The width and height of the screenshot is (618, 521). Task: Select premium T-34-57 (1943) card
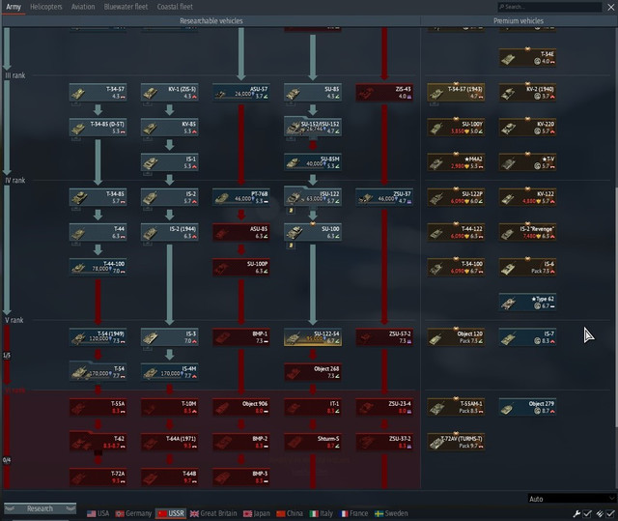click(x=456, y=92)
